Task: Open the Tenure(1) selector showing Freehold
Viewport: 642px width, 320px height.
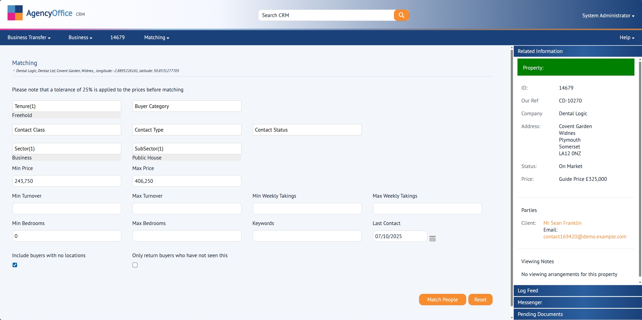Action: [x=66, y=106]
